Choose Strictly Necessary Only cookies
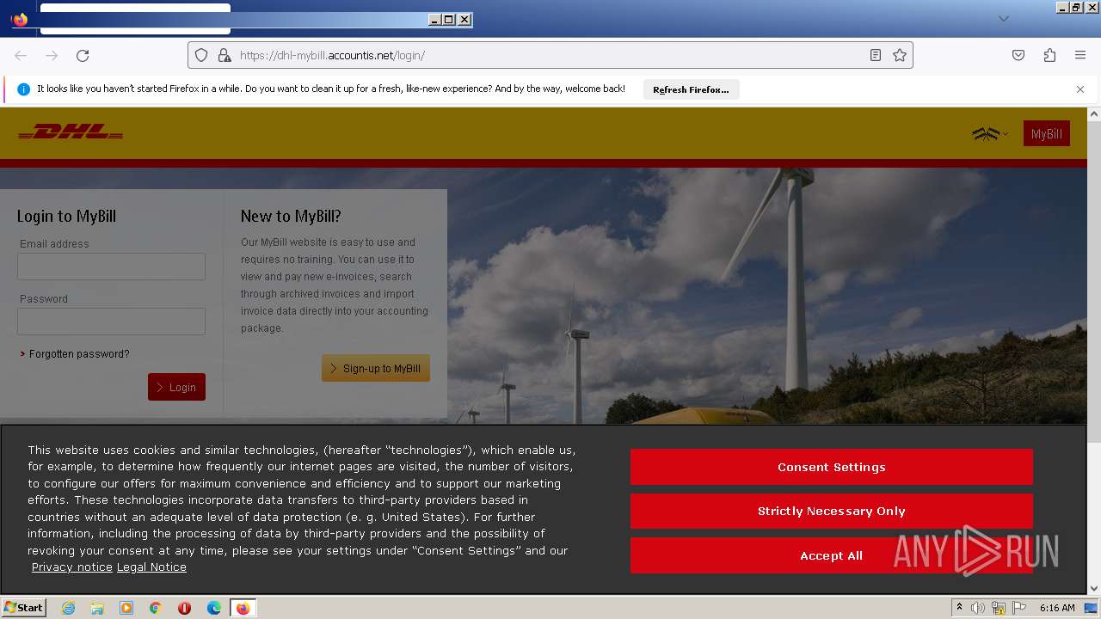The image size is (1101, 619). 832,511
